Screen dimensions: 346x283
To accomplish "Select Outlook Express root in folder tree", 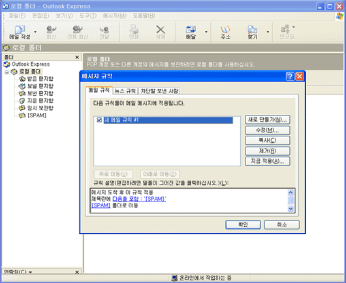I will pyautogui.click(x=31, y=64).
